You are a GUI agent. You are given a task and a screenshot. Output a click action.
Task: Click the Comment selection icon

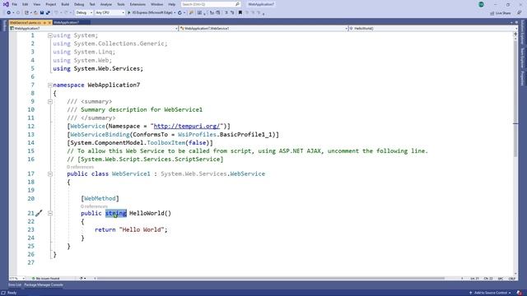226,13
